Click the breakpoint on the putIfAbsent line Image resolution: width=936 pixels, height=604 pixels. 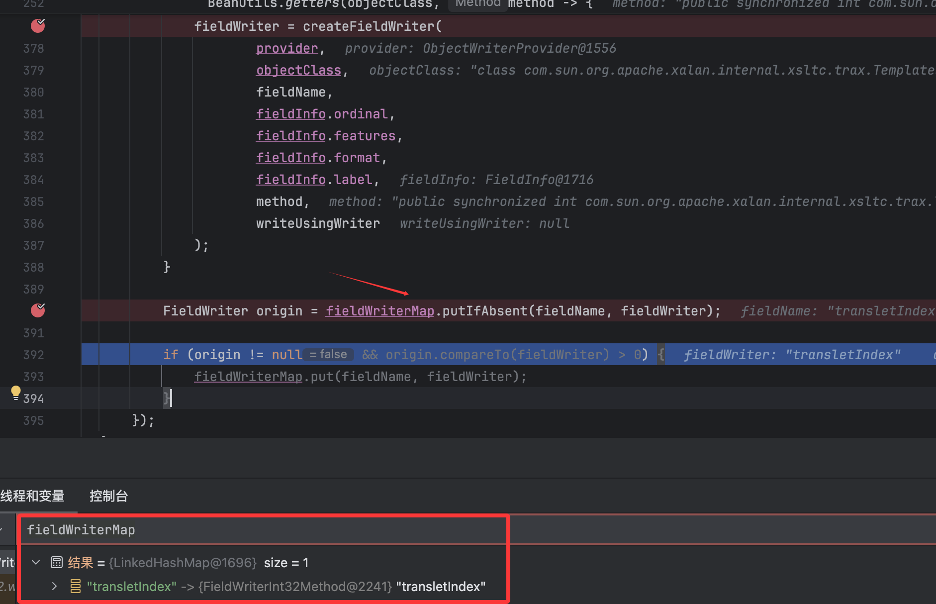coord(38,310)
